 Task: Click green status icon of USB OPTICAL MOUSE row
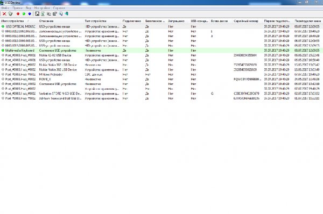click(x=3, y=26)
